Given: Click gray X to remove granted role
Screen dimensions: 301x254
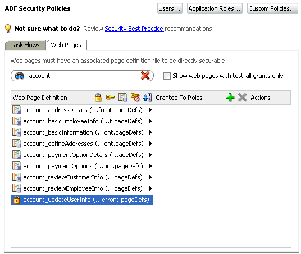Looking at the screenshot, I should pos(242,98).
